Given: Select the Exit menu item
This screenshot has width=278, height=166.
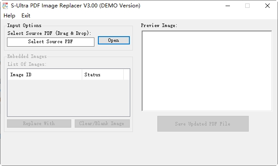Looking at the screenshot, I should [x=26, y=16].
